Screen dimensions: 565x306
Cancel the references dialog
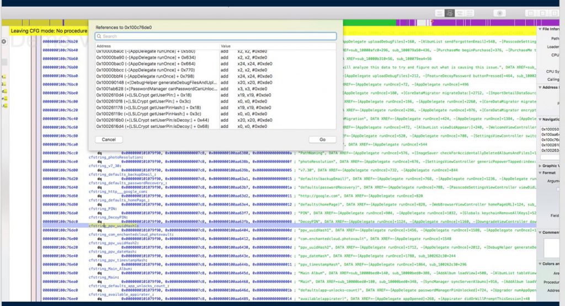coord(109,139)
